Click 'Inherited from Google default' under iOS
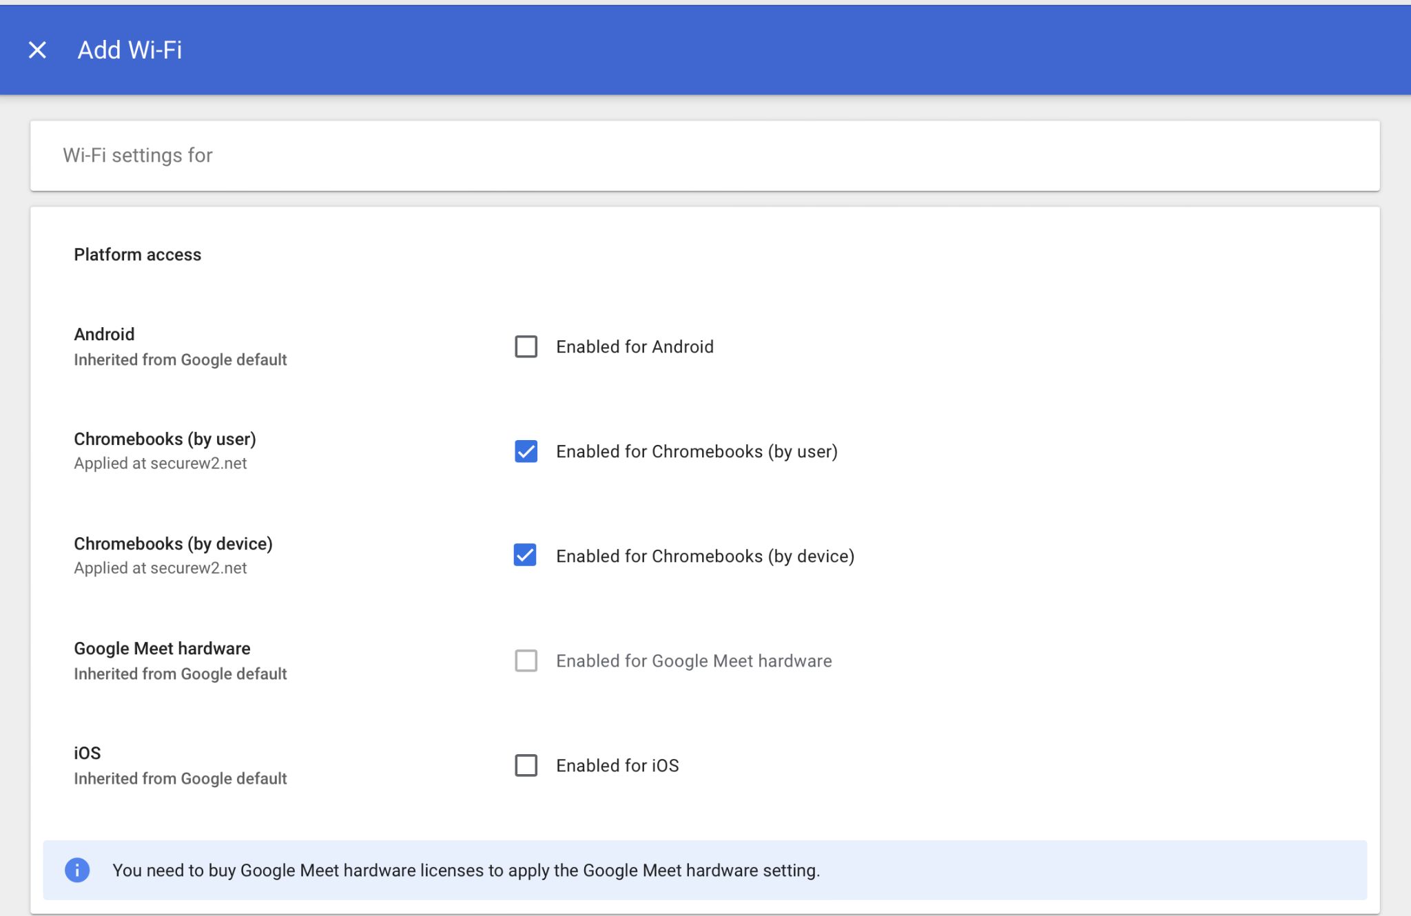This screenshot has height=916, width=1411. tap(181, 778)
